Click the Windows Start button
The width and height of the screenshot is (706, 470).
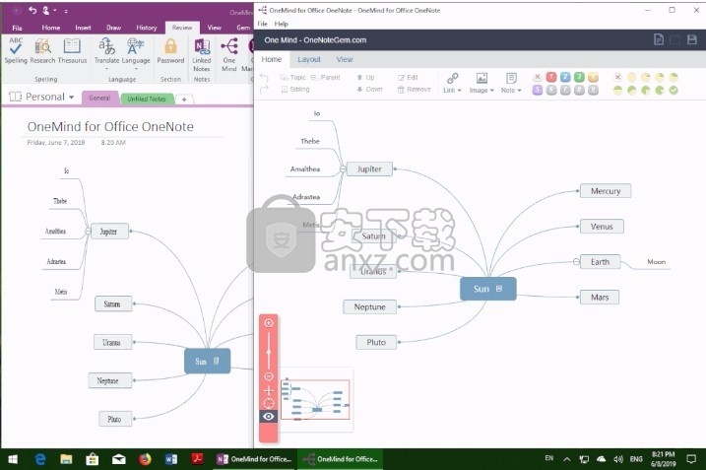coord(13,459)
